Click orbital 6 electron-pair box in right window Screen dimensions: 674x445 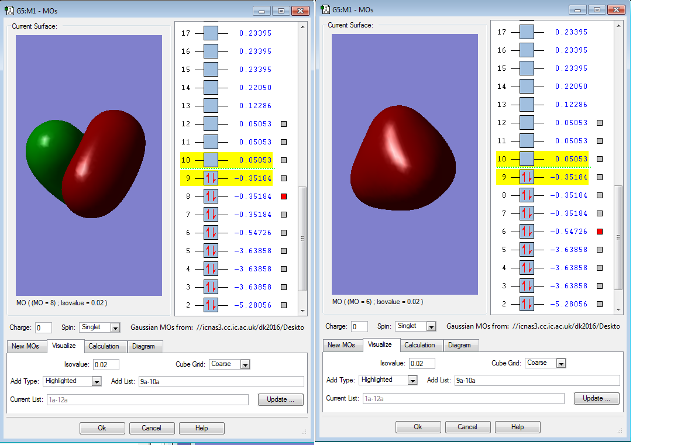(x=527, y=232)
